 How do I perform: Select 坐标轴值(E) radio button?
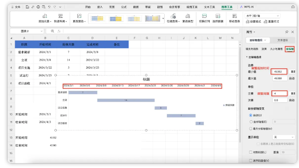pos(251,122)
